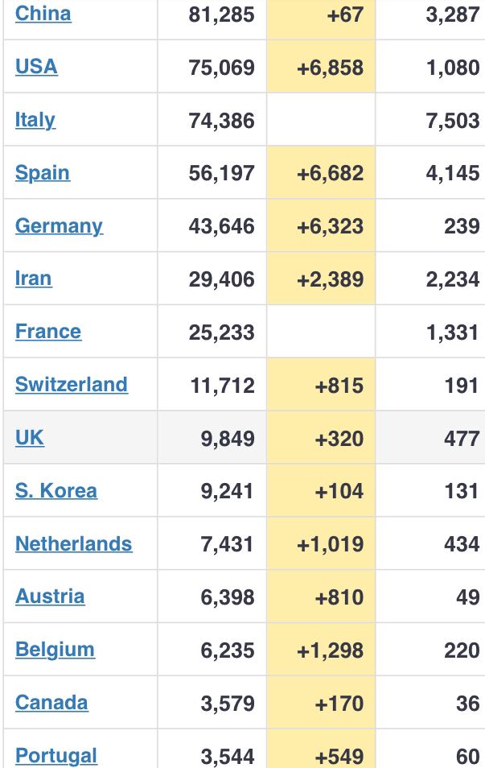This screenshot has height=768, width=485.
Task: Open the Austria country link
Action: coord(50,597)
